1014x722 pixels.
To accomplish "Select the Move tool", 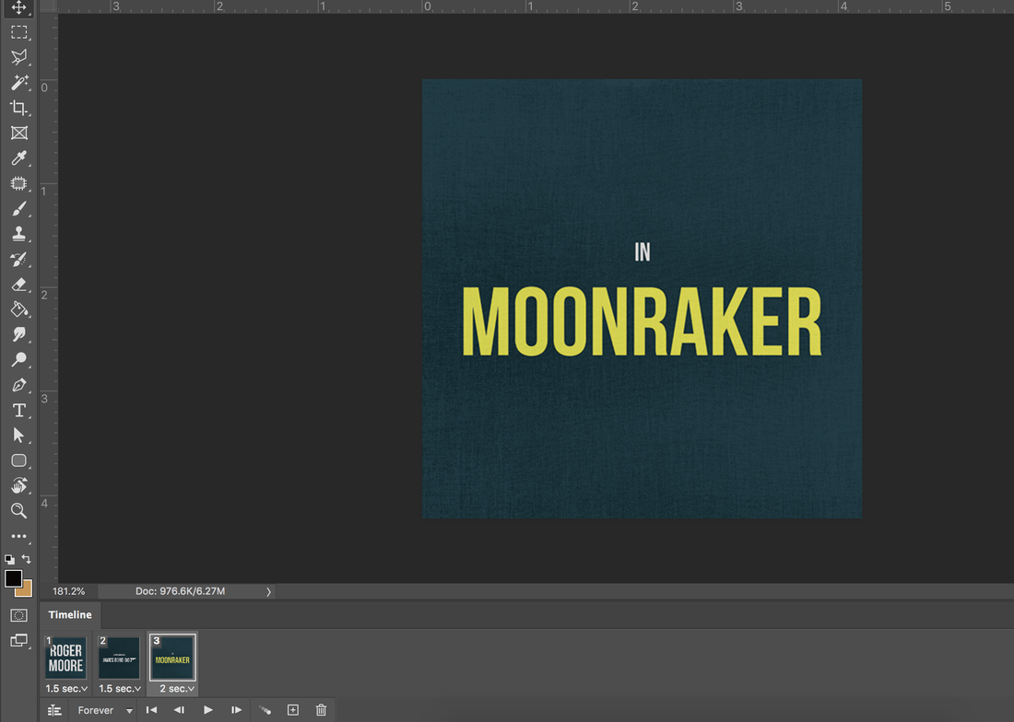I will 18,7.
